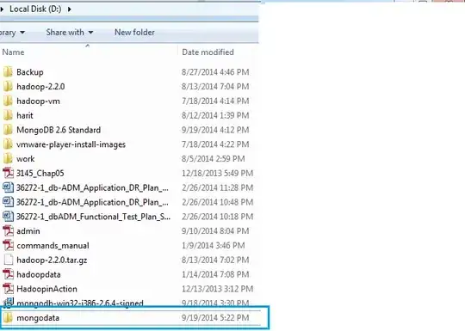Click the HadoopinAction PDF icon

click(x=8, y=289)
